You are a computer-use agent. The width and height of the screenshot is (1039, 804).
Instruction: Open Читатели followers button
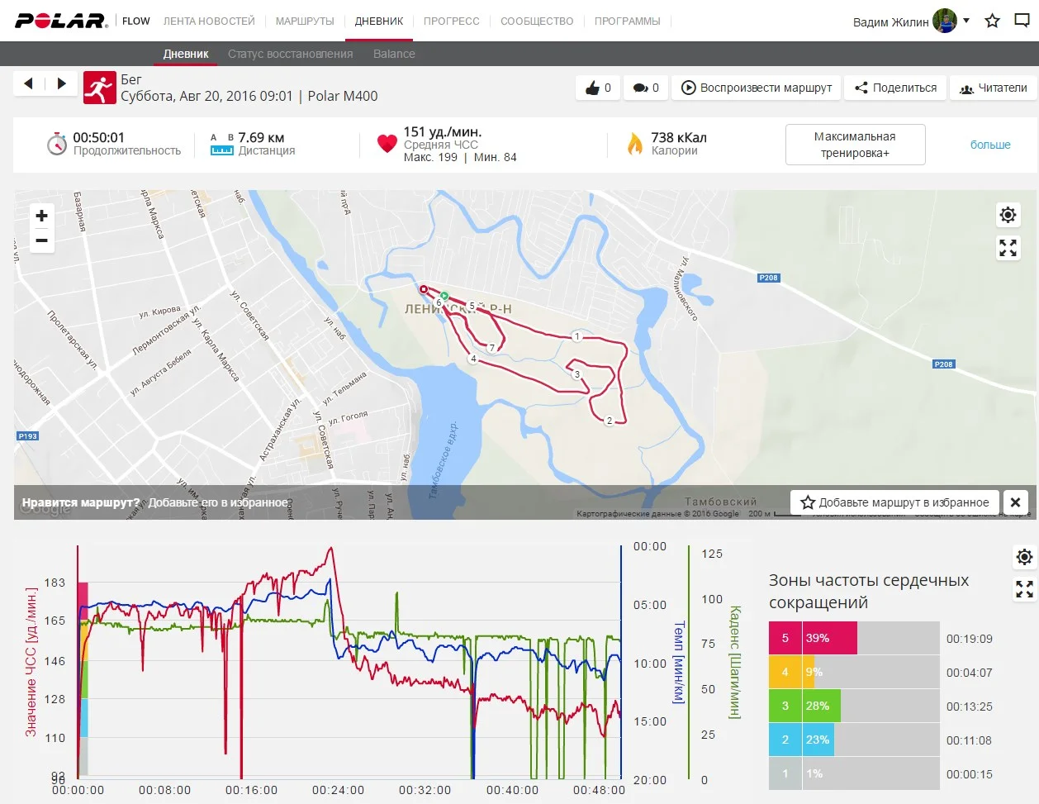tap(993, 88)
